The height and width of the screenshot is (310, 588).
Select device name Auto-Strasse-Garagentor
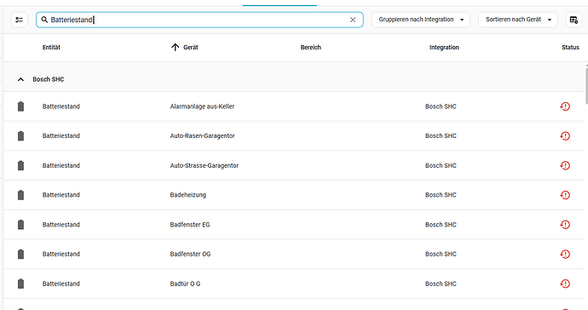(205, 165)
